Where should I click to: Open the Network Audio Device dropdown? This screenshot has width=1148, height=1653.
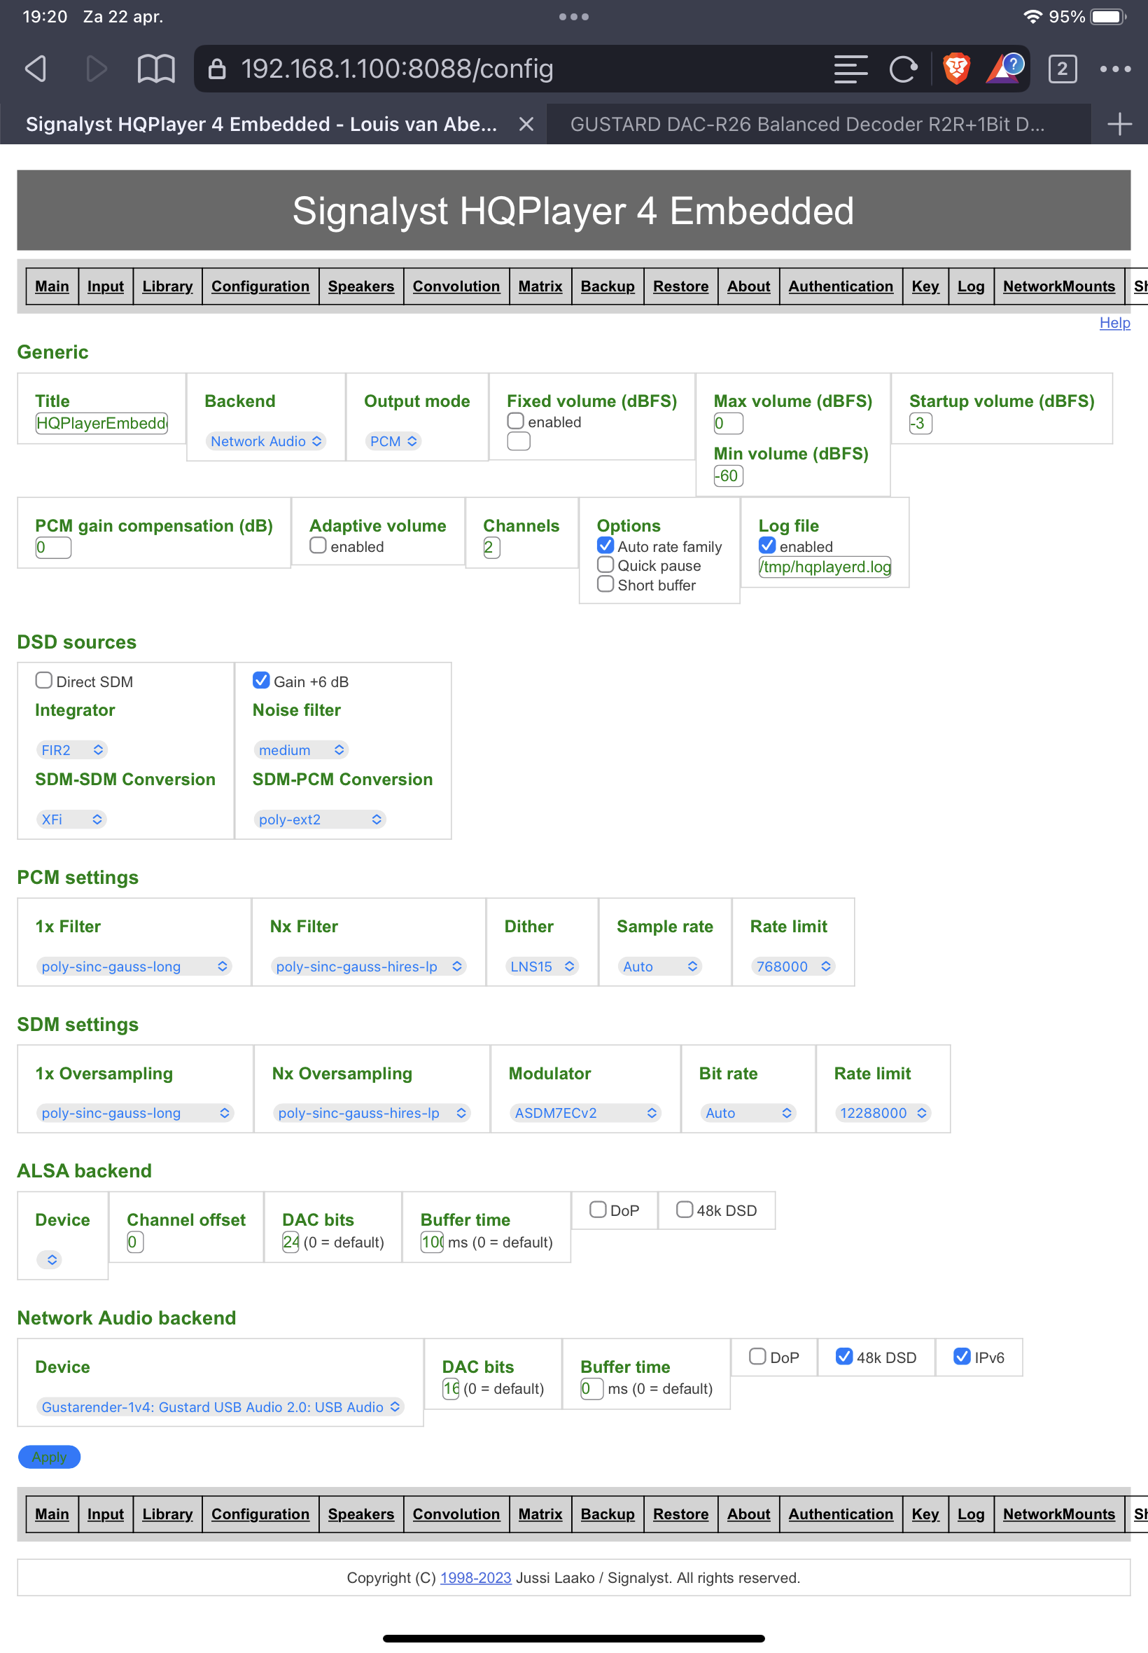click(x=220, y=1407)
